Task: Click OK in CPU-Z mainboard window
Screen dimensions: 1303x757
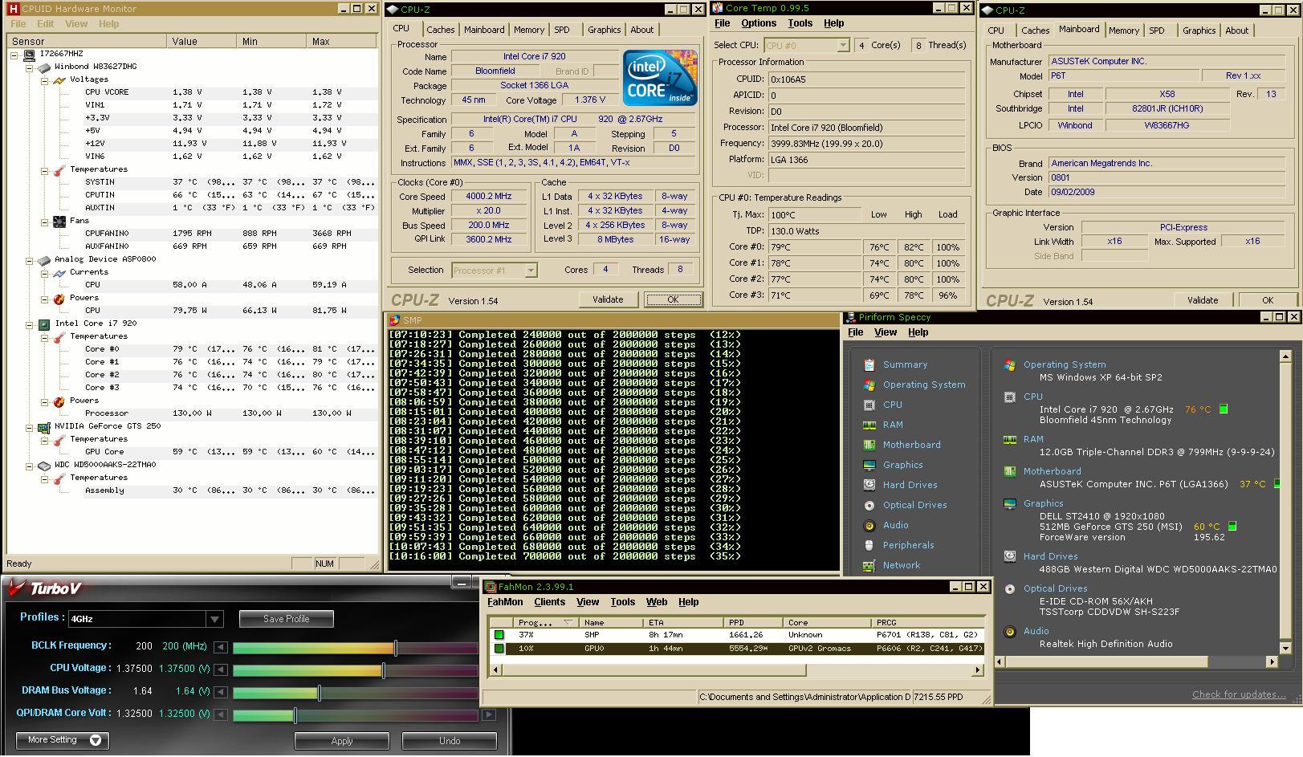Action: 1268,300
